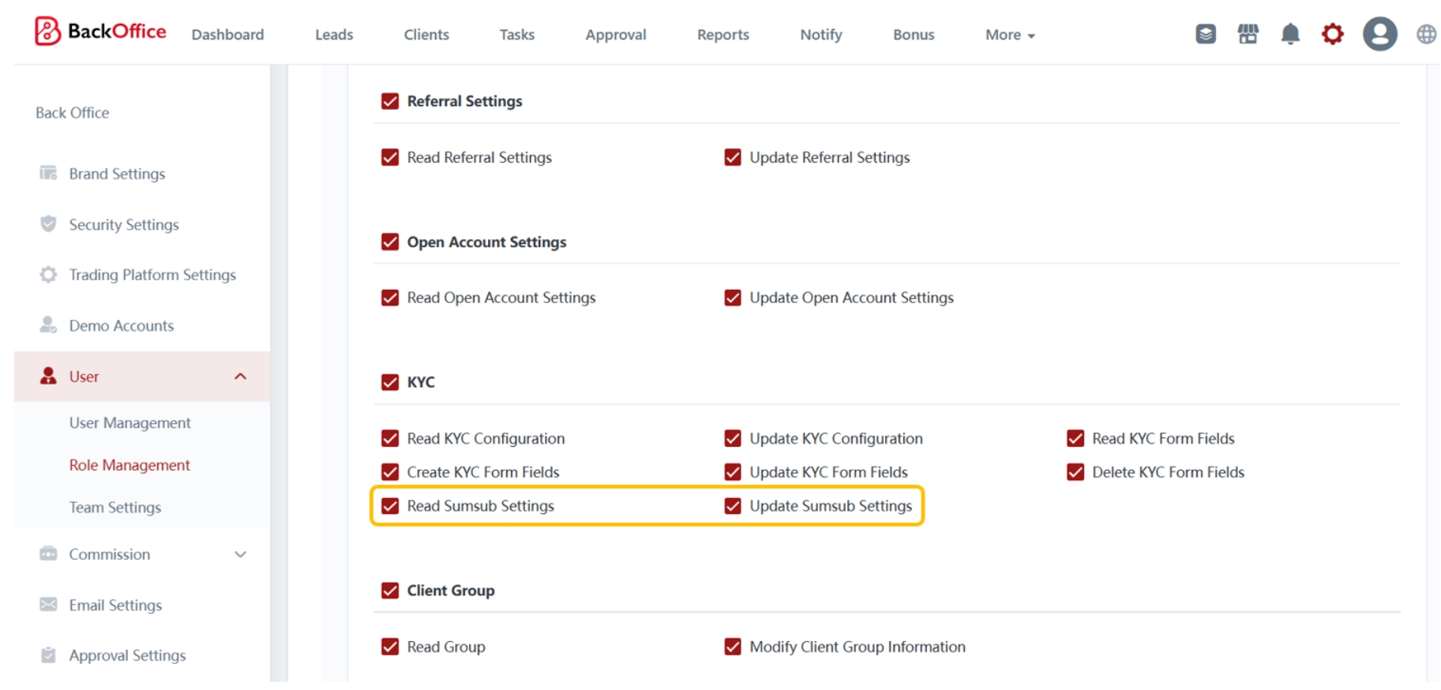Viewport: 1441px width, 690px height.
Task: Click the globe language icon
Action: [1425, 34]
